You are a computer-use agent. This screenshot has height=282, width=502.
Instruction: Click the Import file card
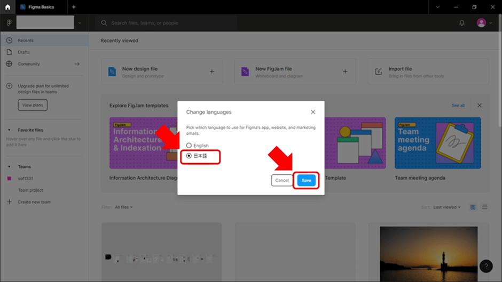click(x=428, y=71)
